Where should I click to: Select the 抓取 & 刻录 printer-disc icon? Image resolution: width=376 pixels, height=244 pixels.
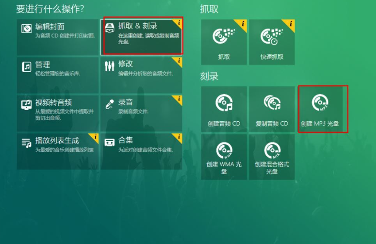click(109, 28)
